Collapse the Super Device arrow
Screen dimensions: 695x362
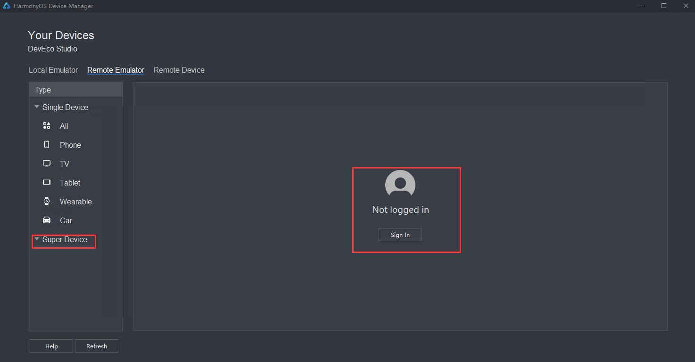(x=37, y=239)
